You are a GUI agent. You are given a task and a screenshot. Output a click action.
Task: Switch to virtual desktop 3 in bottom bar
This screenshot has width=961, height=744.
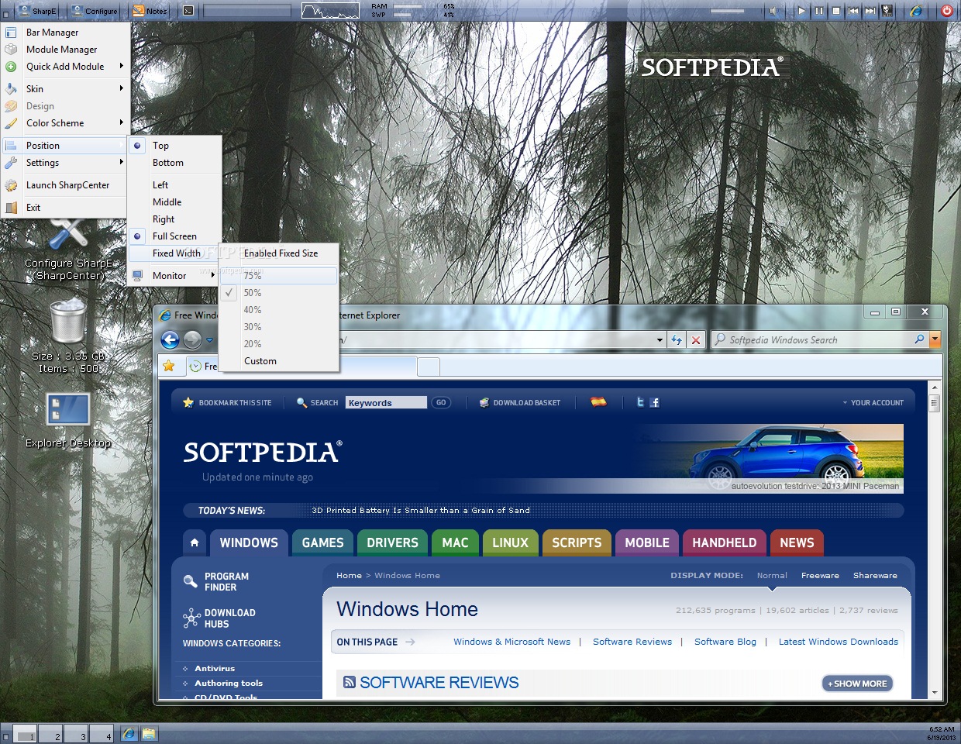coord(77,734)
